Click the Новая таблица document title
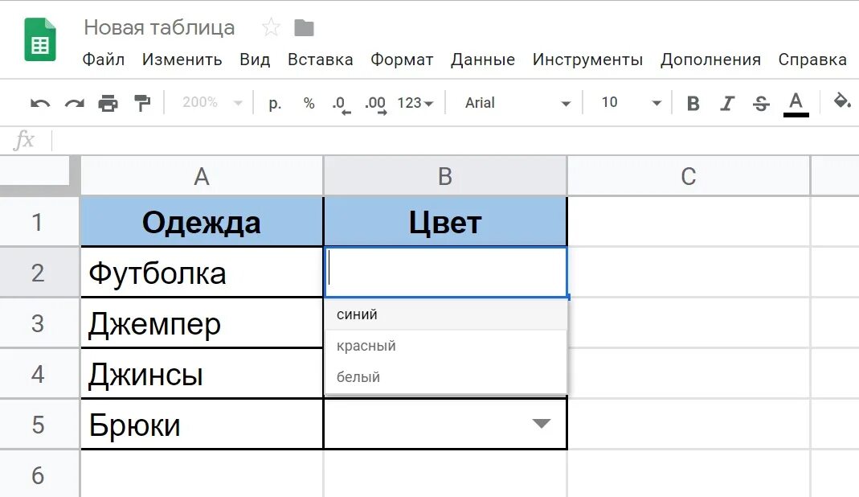859x497 pixels. 159,27
